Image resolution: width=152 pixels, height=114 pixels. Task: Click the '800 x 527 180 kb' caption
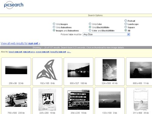(x=78, y=83)
